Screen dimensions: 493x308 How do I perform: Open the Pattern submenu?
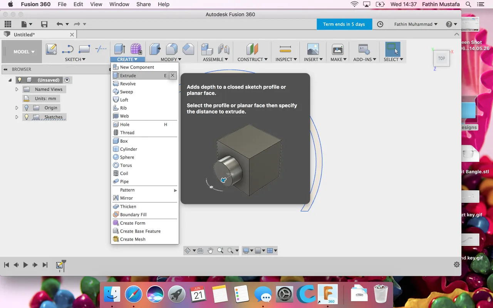[145, 190]
